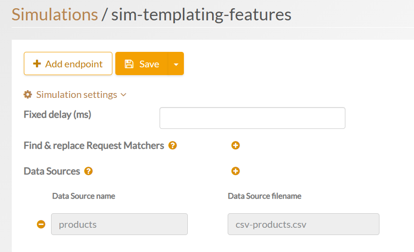Focus the Fixed delay (ms) input field
The image size is (414, 252).
(252, 118)
